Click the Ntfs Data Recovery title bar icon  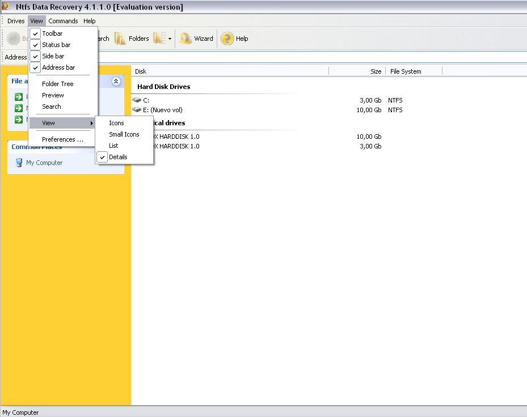[x=6, y=6]
